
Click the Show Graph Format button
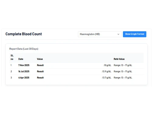[135, 34]
